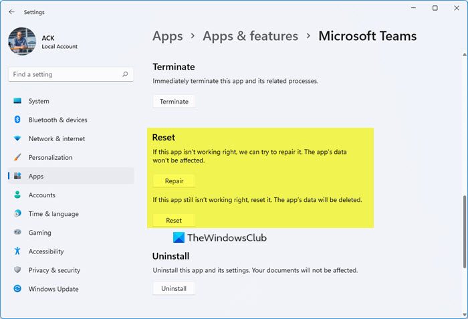Click the Apps icon in sidebar
The width and height of the screenshot is (468, 319).
point(17,176)
